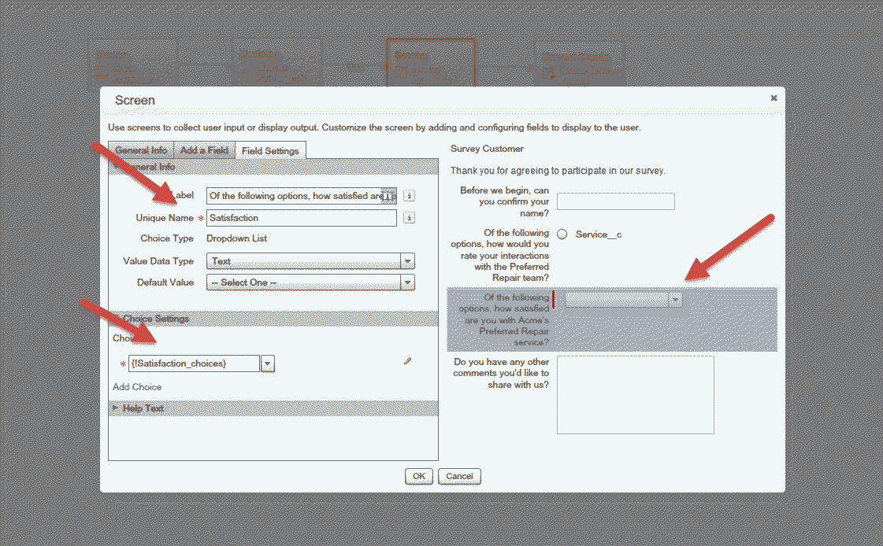Select the 'Thank you for agreeing' display text
This screenshot has height=546, width=883.
558,171
